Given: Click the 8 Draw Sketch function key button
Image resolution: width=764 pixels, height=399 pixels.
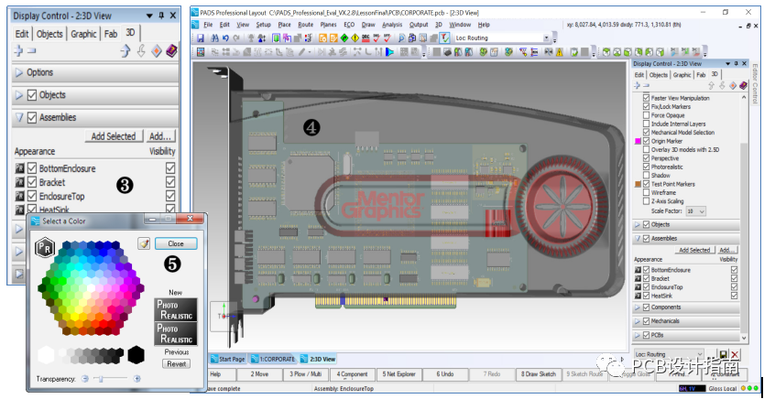Looking at the screenshot, I should click(539, 374).
